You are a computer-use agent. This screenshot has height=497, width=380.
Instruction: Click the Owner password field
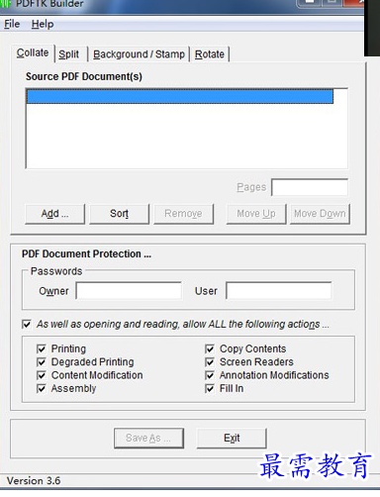(x=129, y=291)
